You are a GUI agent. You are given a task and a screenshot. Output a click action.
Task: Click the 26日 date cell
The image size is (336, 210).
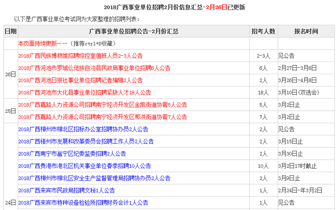coord(11,74)
